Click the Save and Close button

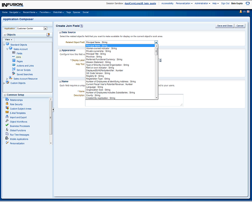[x=224, y=26]
